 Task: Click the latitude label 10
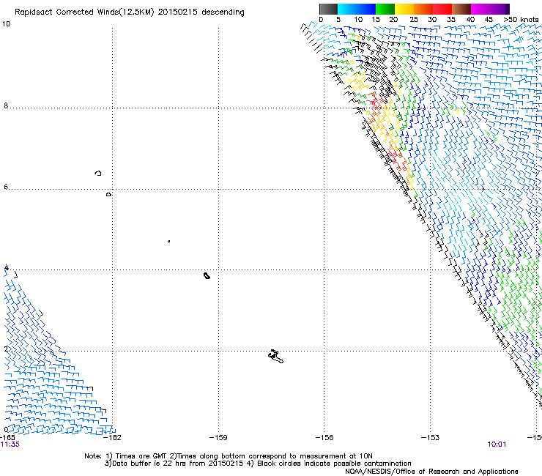[6, 24]
